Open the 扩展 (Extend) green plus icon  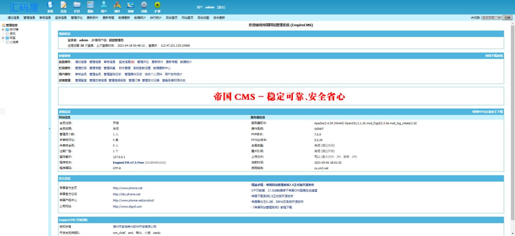pos(157,6)
